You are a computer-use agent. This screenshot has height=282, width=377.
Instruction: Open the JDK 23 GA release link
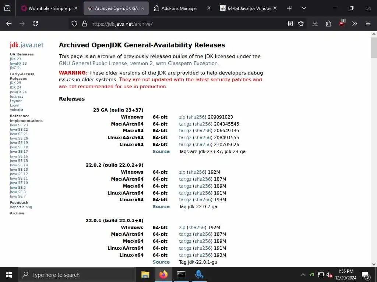[15, 59]
